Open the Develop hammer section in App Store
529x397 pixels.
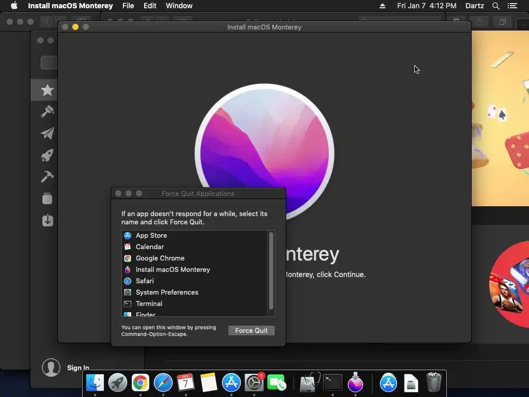tap(47, 177)
